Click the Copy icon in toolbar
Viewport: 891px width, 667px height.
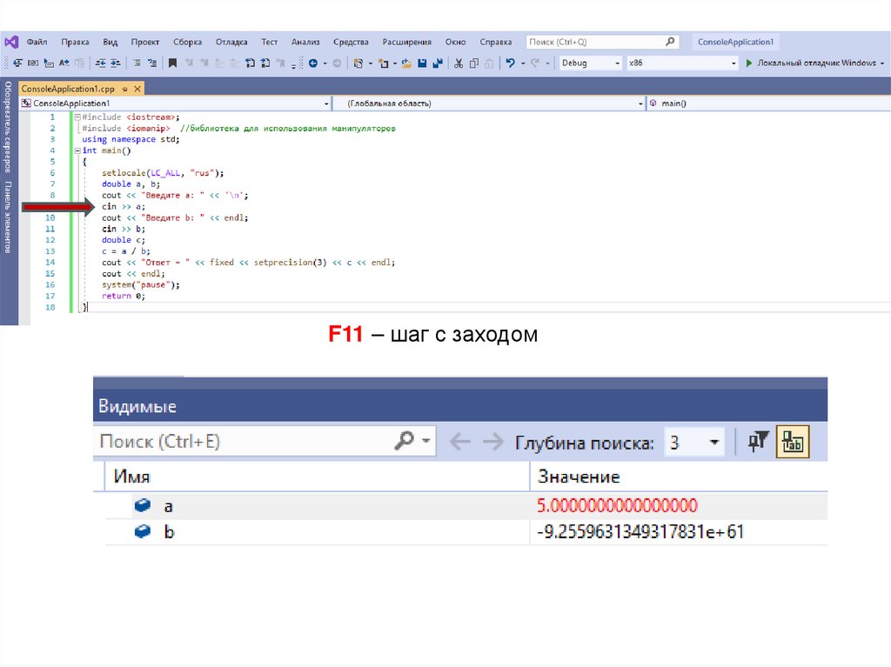[474, 63]
